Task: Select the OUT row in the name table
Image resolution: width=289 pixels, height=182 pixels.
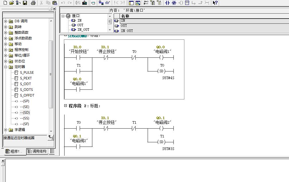Action: click(204, 26)
